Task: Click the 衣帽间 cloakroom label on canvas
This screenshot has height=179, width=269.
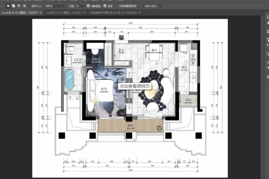Action: (96, 60)
